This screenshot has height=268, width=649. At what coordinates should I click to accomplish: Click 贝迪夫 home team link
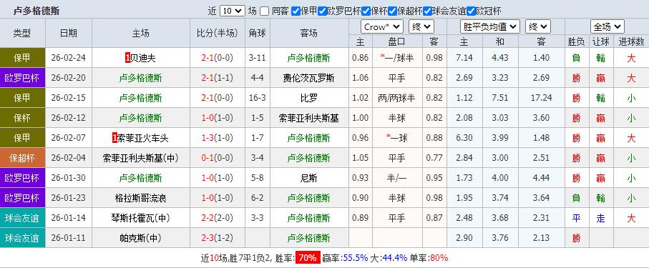tap(143, 58)
